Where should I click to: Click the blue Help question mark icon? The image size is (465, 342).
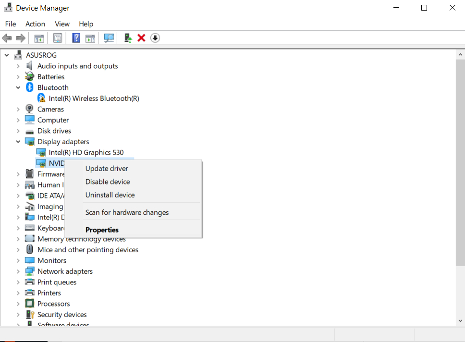coord(76,38)
